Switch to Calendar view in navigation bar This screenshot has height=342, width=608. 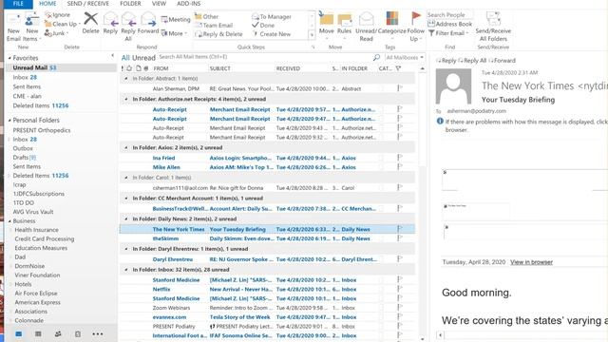(38, 333)
